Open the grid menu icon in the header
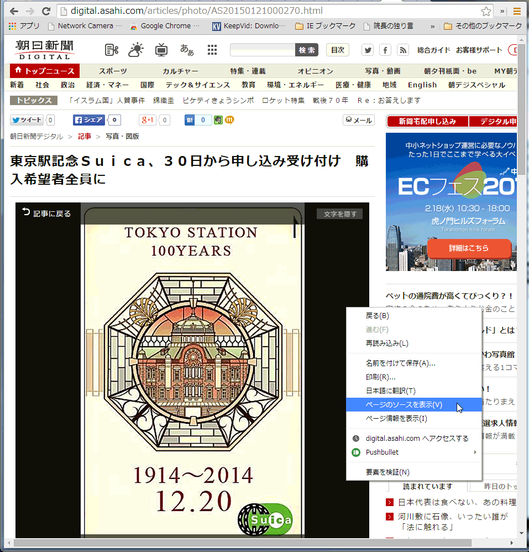This screenshot has height=552, width=529. click(x=212, y=50)
